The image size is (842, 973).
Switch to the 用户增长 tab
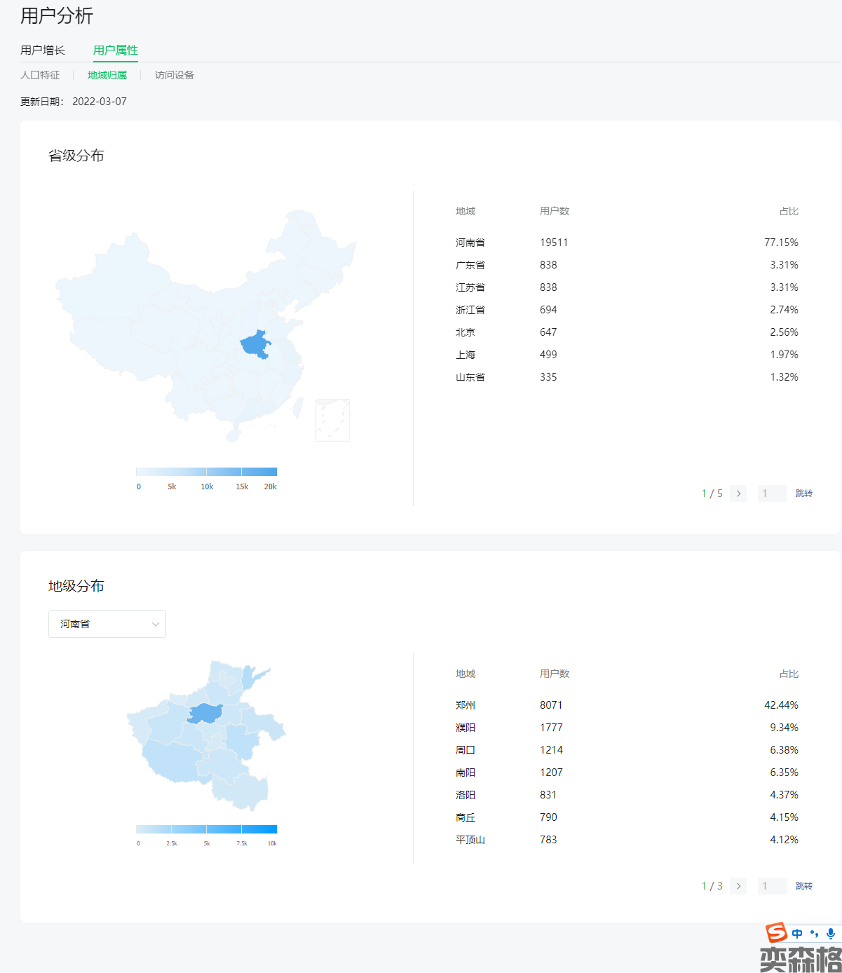pos(43,50)
